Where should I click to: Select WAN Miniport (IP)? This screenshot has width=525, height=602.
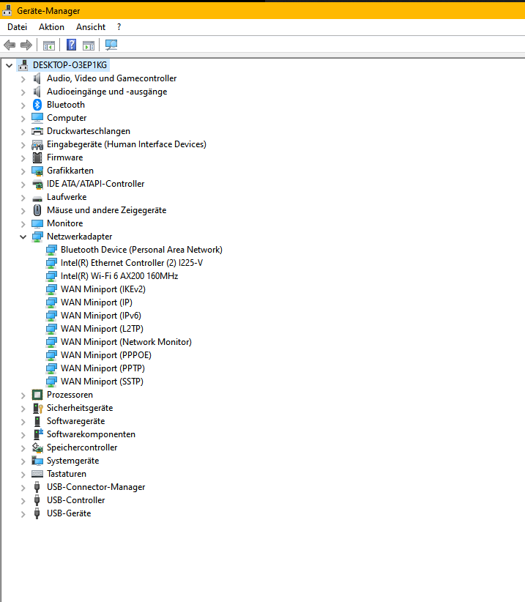click(x=97, y=302)
